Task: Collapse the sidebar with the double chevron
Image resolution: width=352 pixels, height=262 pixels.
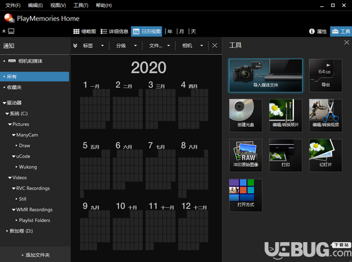Action: pyautogui.click(x=4, y=31)
